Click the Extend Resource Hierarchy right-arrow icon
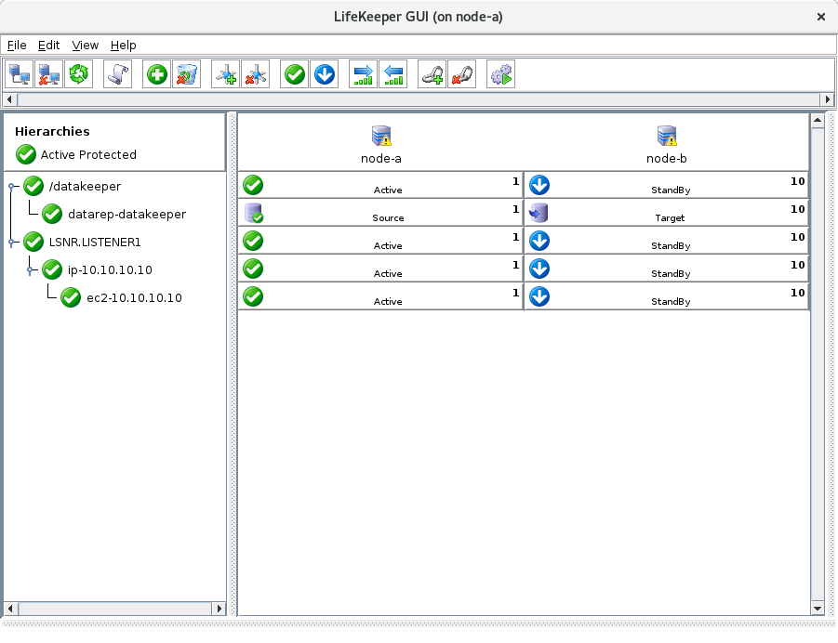 (364, 74)
